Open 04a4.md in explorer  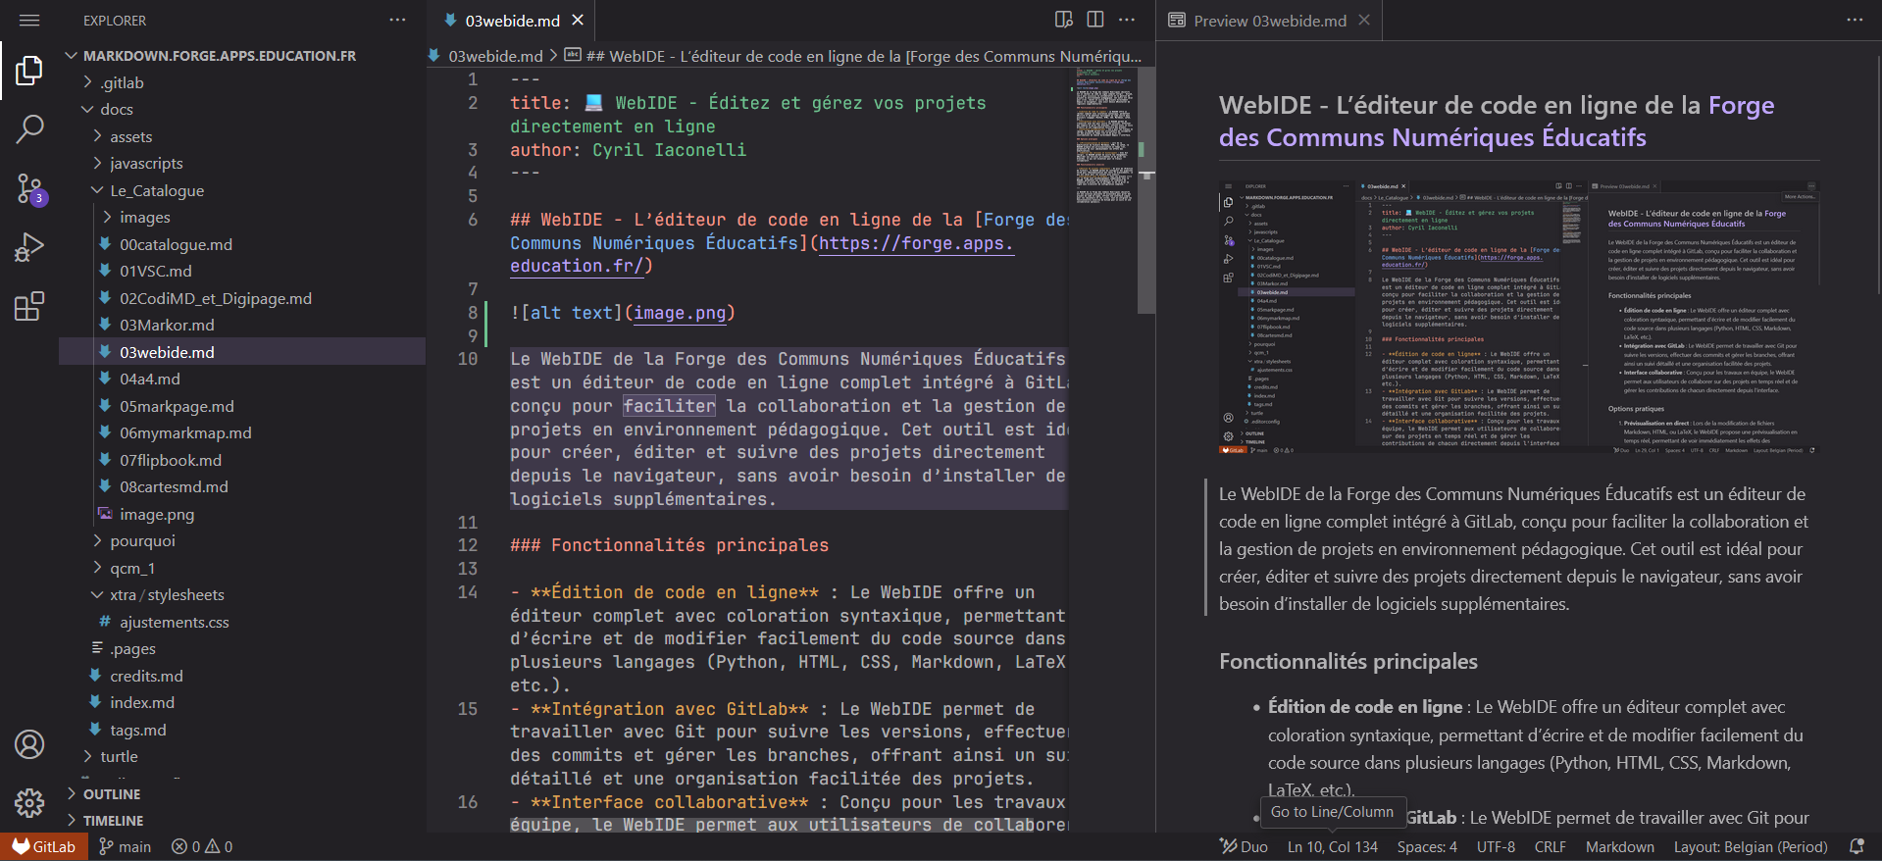click(149, 379)
